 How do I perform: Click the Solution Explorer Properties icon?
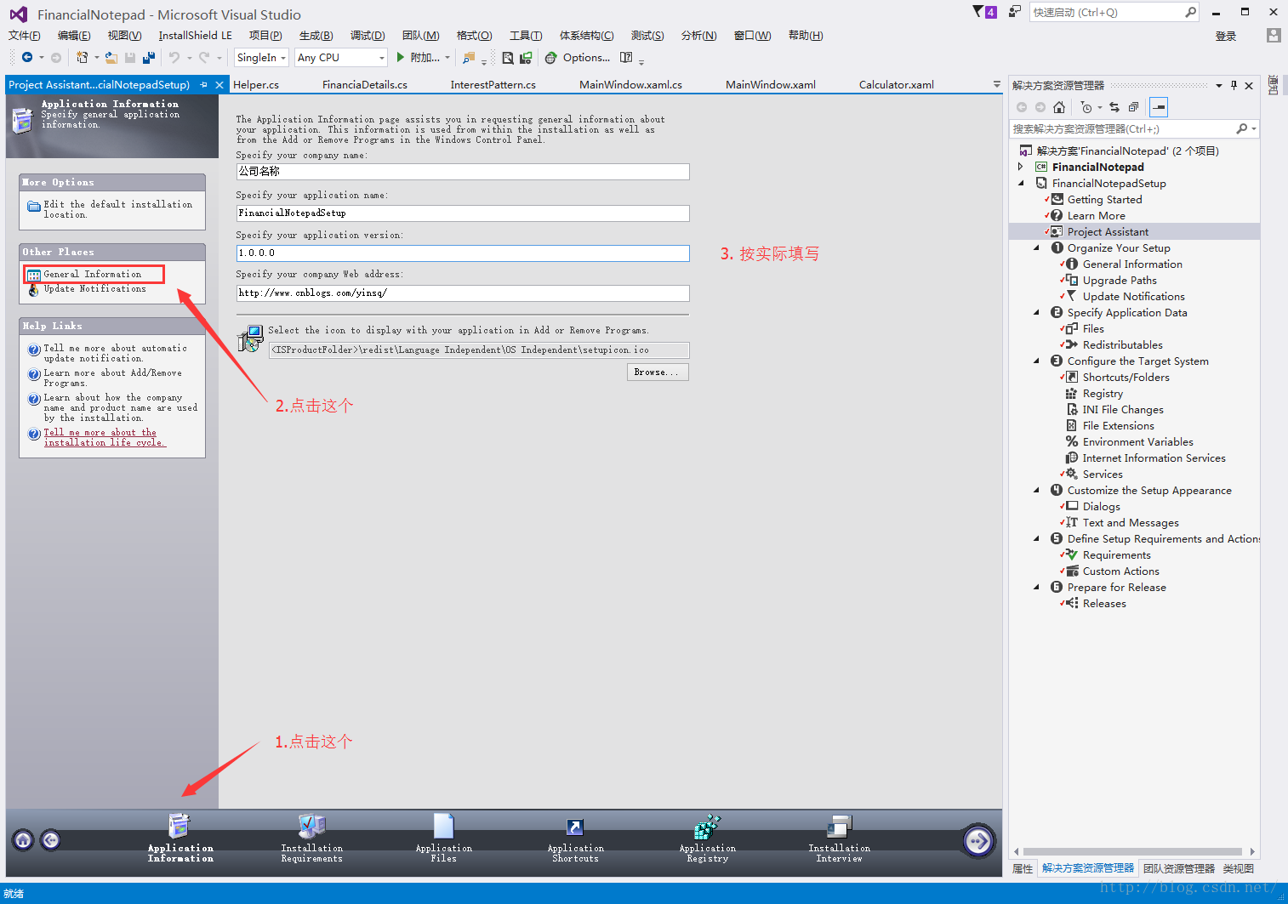1159,107
